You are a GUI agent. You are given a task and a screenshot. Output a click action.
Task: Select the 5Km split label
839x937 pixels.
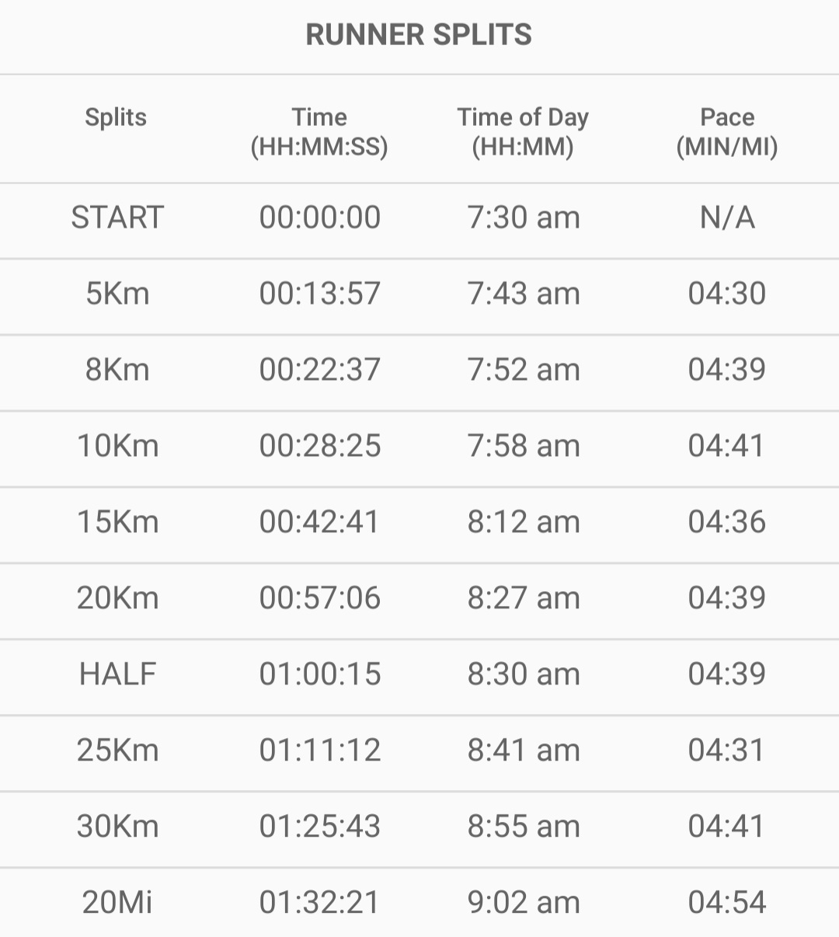[x=117, y=294]
